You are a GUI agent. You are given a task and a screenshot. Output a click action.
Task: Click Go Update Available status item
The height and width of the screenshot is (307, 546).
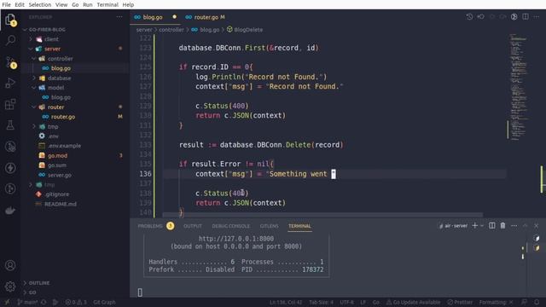(413, 302)
